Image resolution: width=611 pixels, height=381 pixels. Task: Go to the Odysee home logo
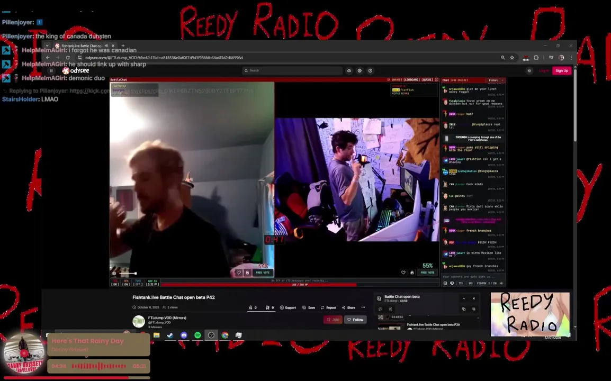pyautogui.click(x=76, y=70)
